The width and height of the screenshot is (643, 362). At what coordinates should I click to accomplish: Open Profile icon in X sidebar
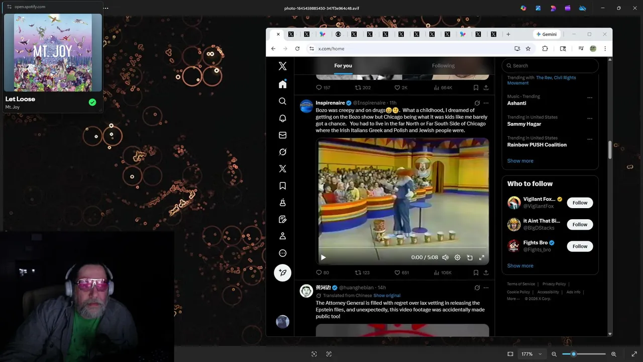click(282, 236)
